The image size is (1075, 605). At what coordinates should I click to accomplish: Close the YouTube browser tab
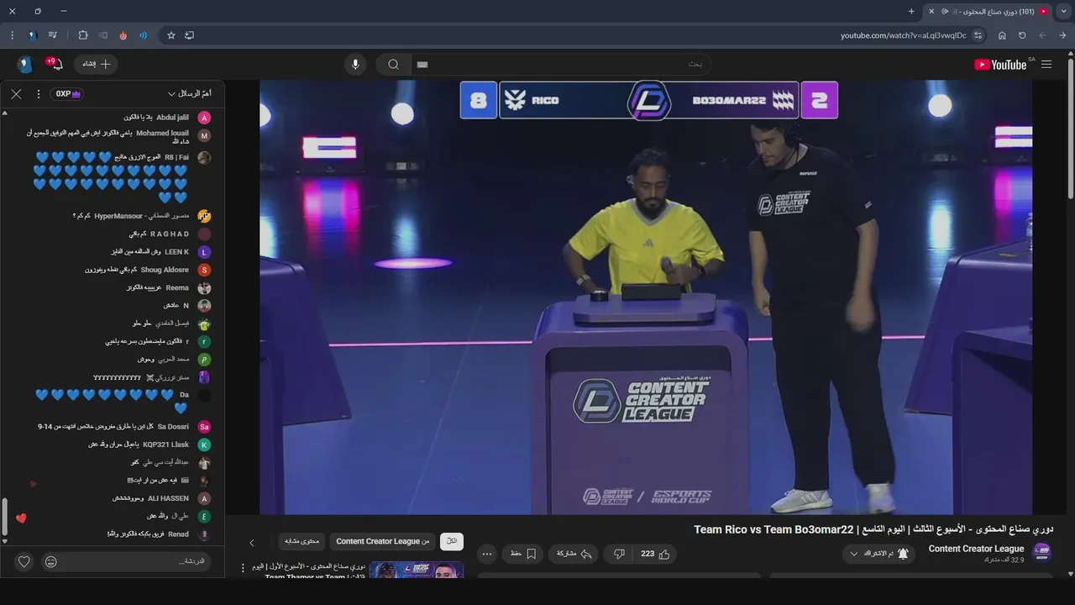(x=931, y=11)
